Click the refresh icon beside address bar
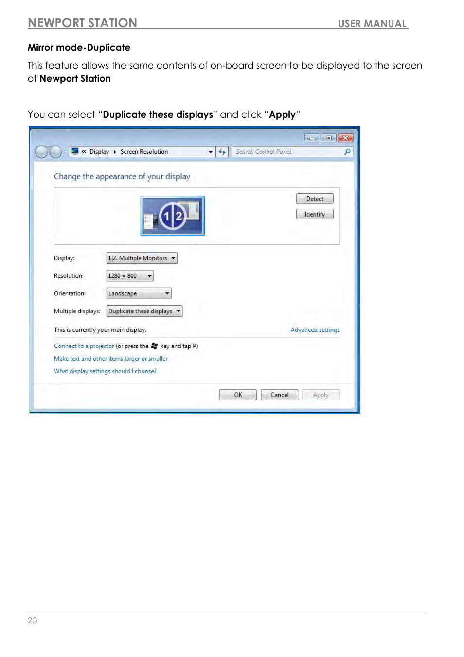This screenshot has width=464, height=657. [222, 152]
